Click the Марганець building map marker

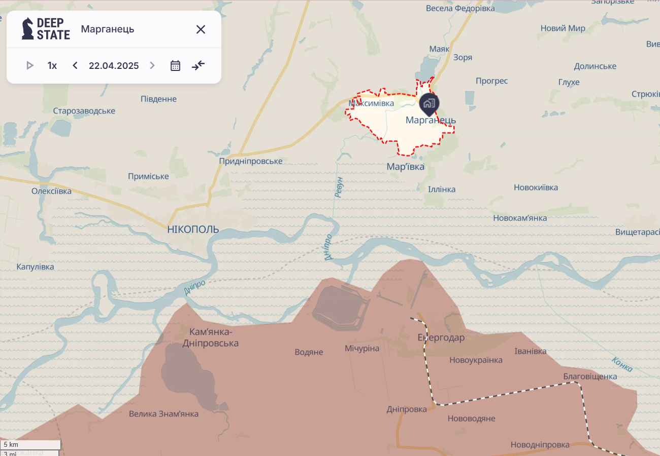pyautogui.click(x=430, y=104)
